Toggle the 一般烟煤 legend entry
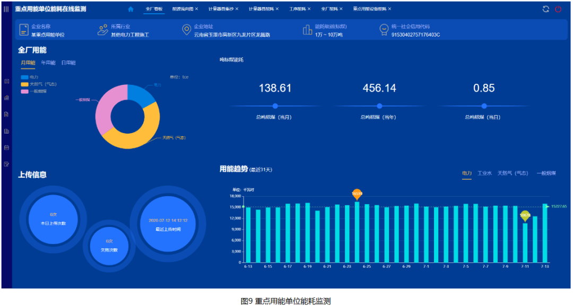This screenshot has height=307, width=573. (x=33, y=91)
